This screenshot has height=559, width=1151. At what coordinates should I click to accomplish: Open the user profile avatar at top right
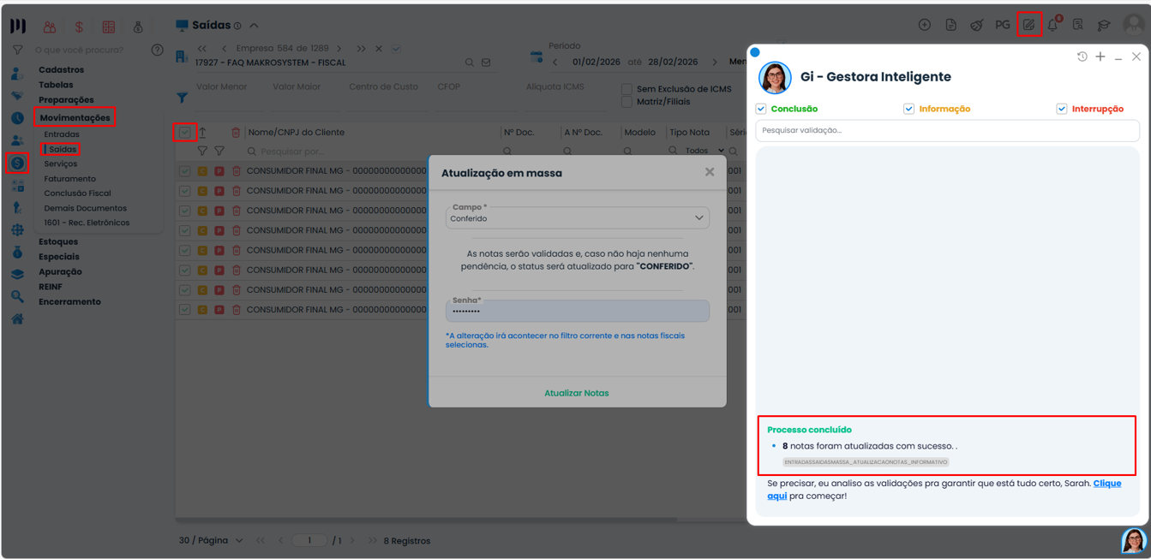click(x=1133, y=25)
